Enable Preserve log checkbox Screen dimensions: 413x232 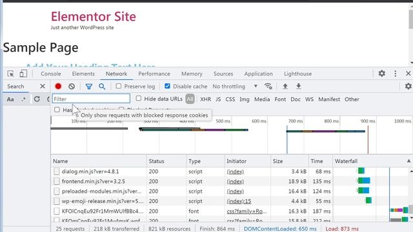(x=119, y=86)
